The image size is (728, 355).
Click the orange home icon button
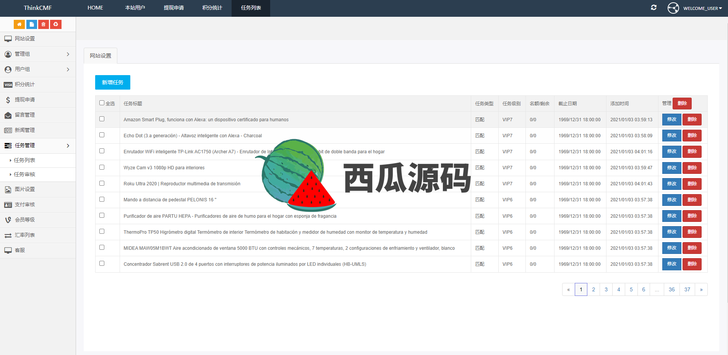[x=19, y=24]
